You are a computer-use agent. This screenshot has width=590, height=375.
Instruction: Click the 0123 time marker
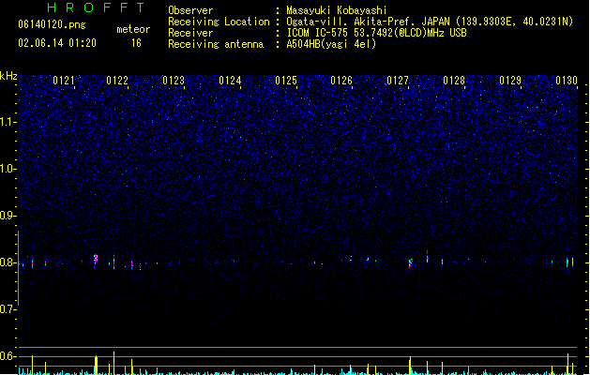pos(174,81)
